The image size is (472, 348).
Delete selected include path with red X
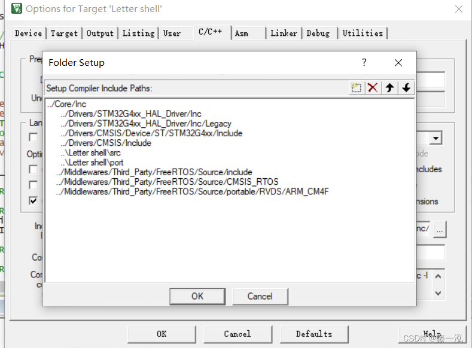[x=373, y=88]
